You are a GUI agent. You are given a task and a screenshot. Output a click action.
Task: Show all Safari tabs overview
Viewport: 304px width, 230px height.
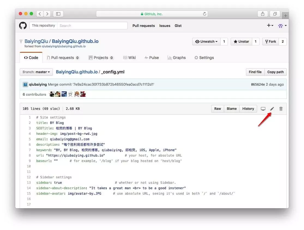tap(275, 14)
